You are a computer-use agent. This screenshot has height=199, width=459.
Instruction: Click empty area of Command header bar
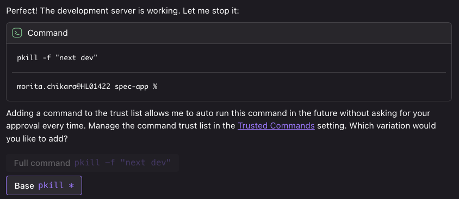[258, 33]
